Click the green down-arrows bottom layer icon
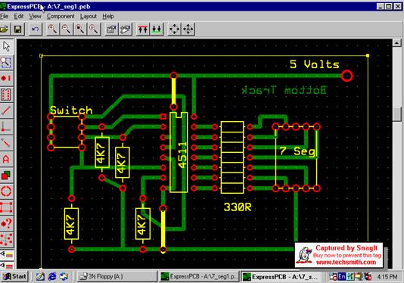The image size is (404, 283). pyautogui.click(x=157, y=29)
